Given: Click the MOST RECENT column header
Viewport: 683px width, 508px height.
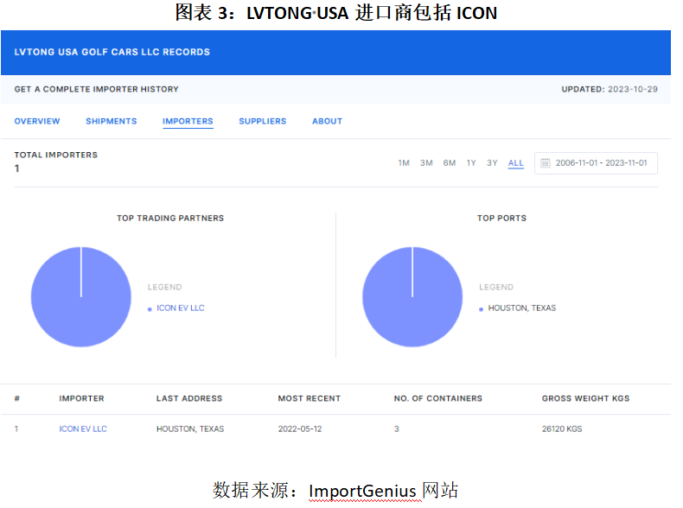Looking at the screenshot, I should click(x=310, y=398).
